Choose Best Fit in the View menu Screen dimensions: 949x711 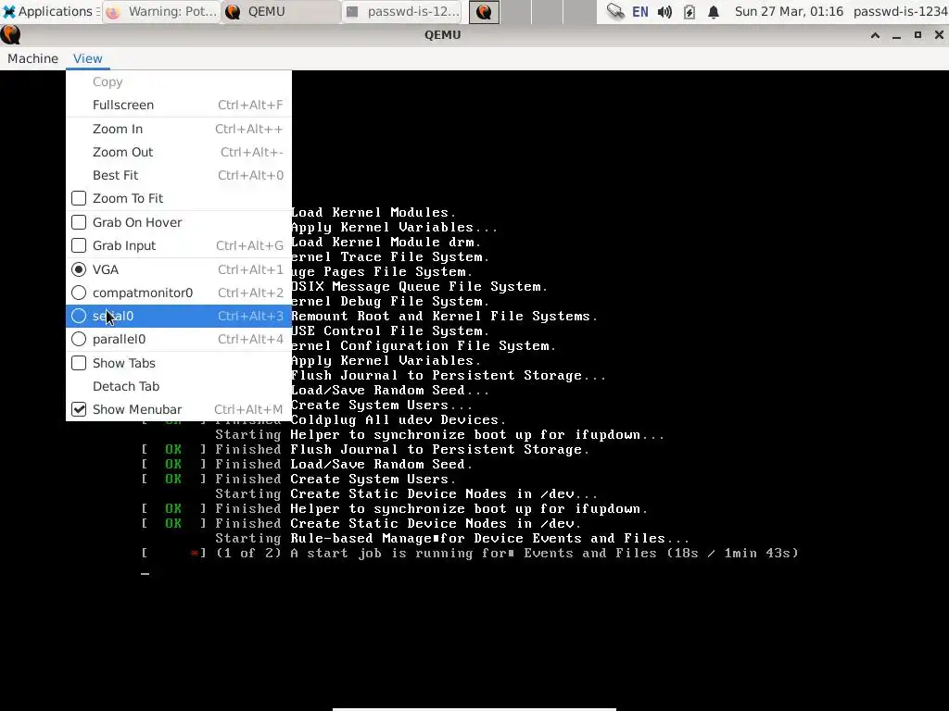click(179, 175)
